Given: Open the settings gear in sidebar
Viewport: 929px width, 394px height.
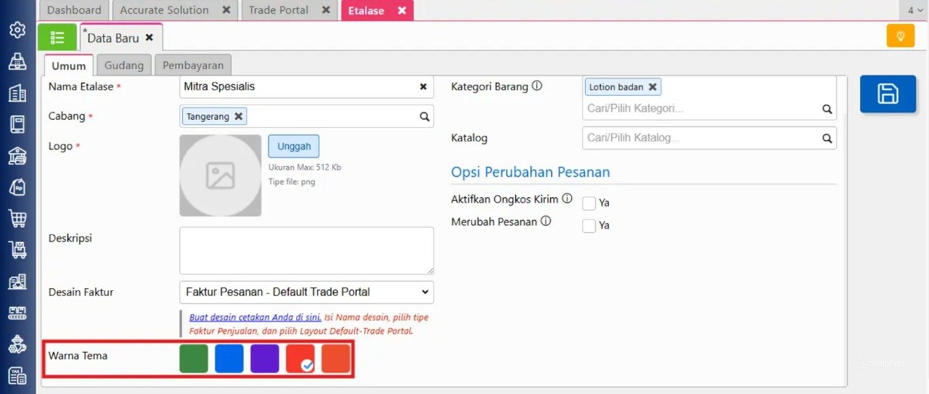Looking at the screenshot, I should 17,30.
